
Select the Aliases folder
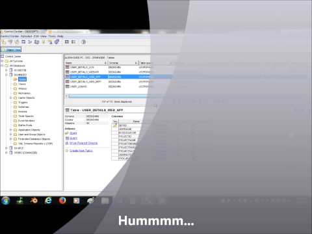(23, 88)
